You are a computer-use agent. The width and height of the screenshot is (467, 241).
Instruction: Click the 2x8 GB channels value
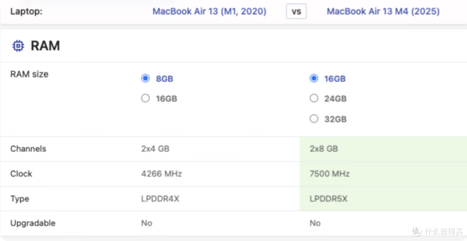click(324, 149)
